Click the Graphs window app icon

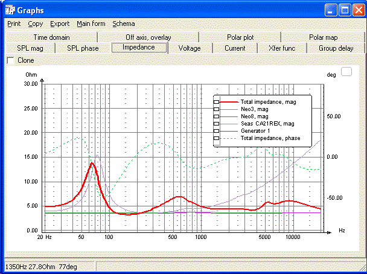[10, 10]
